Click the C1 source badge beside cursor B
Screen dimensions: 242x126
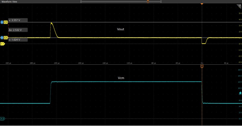click(6, 38)
